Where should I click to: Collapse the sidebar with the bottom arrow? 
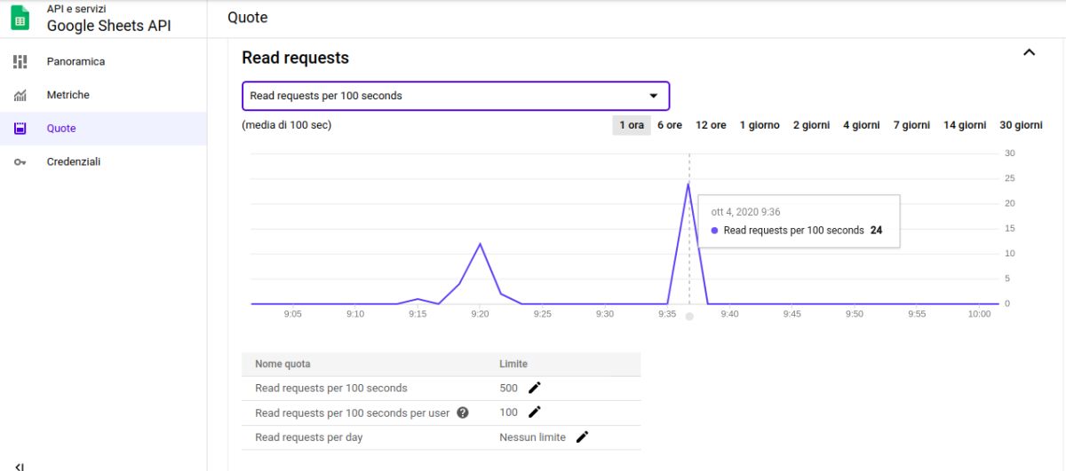(20, 465)
